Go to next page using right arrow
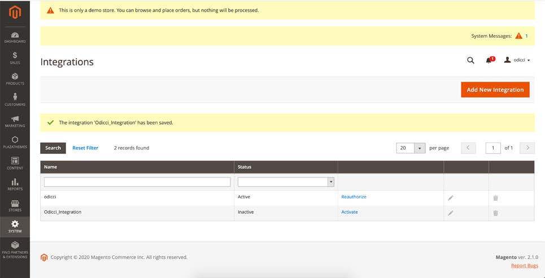 [527, 148]
